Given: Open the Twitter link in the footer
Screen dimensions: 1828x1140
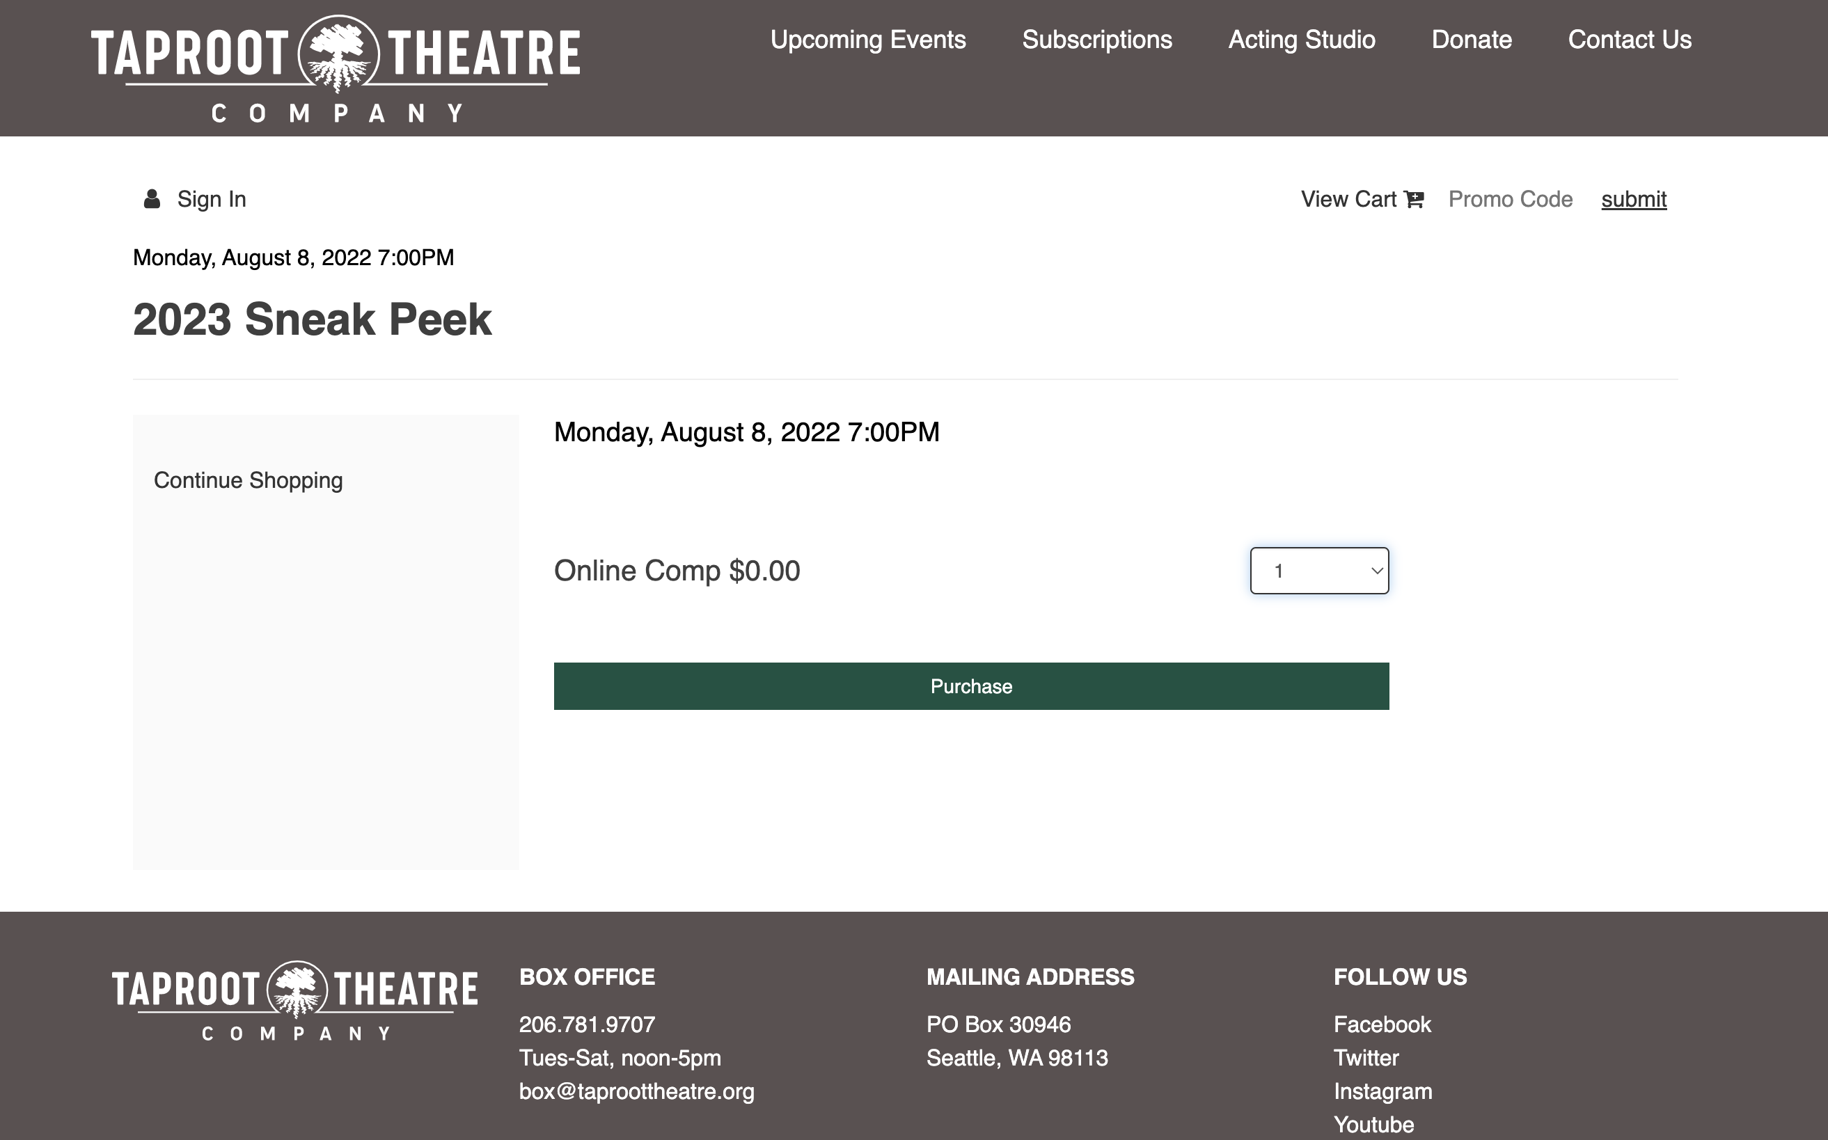Looking at the screenshot, I should [x=1366, y=1058].
